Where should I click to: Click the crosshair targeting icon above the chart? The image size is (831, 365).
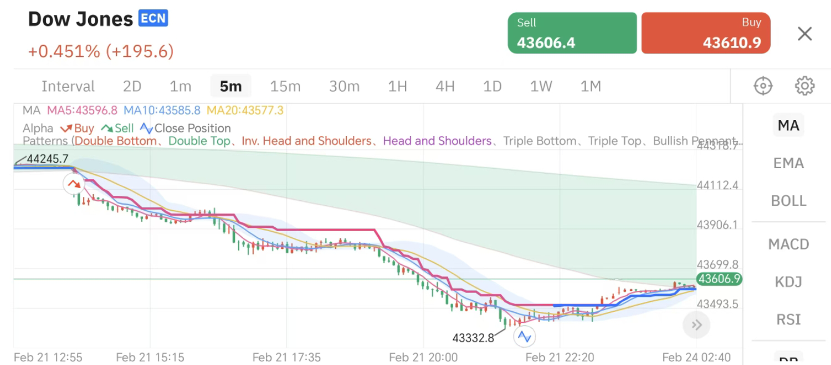point(762,86)
